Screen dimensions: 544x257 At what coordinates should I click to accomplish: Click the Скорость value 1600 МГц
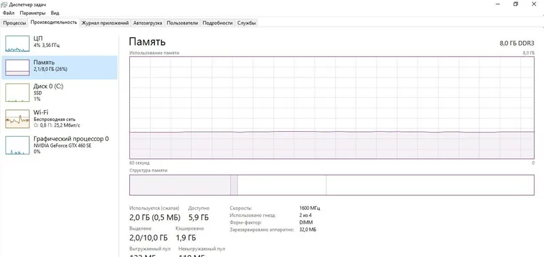click(309, 208)
